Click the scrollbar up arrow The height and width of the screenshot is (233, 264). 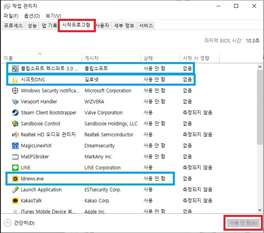tap(260, 67)
